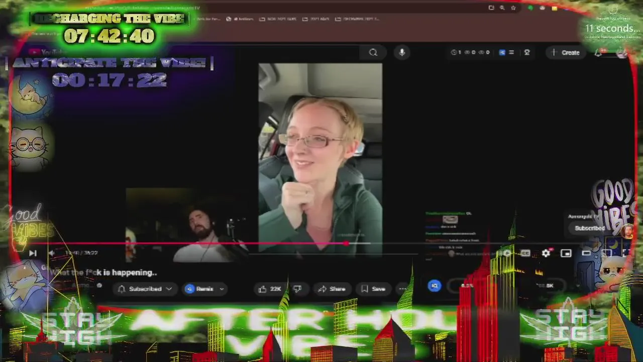Click the list lines icon in YouTube header

point(511,52)
